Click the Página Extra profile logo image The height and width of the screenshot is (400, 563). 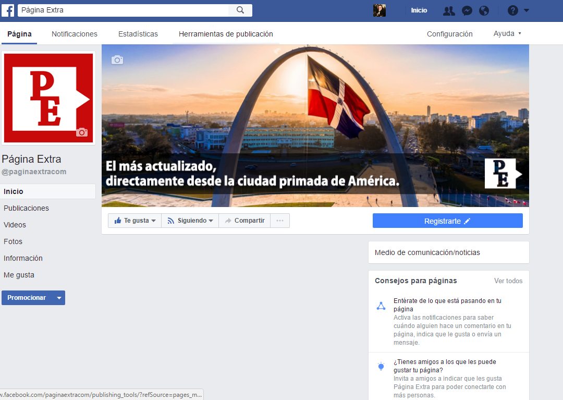48,98
